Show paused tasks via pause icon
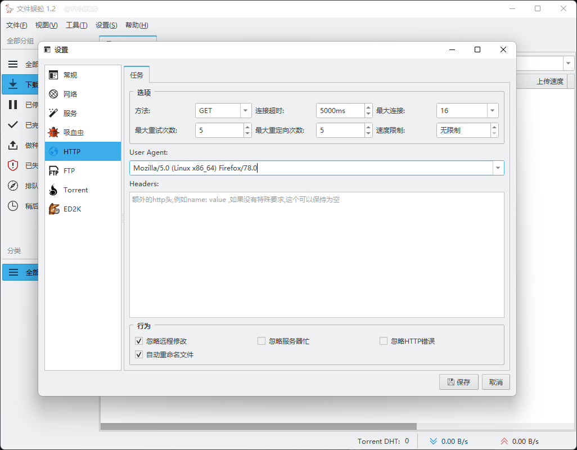The image size is (577, 450). (13, 105)
